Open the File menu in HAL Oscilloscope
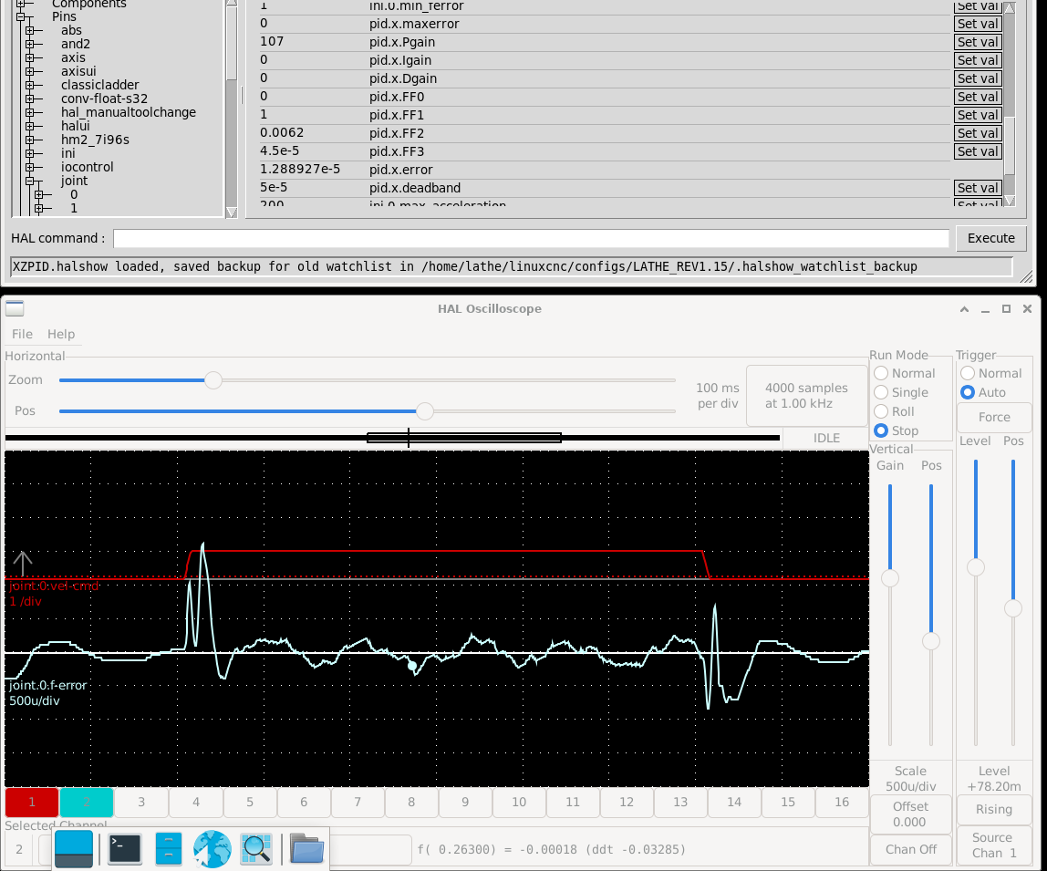Screen dimensions: 1047x871 22,334
